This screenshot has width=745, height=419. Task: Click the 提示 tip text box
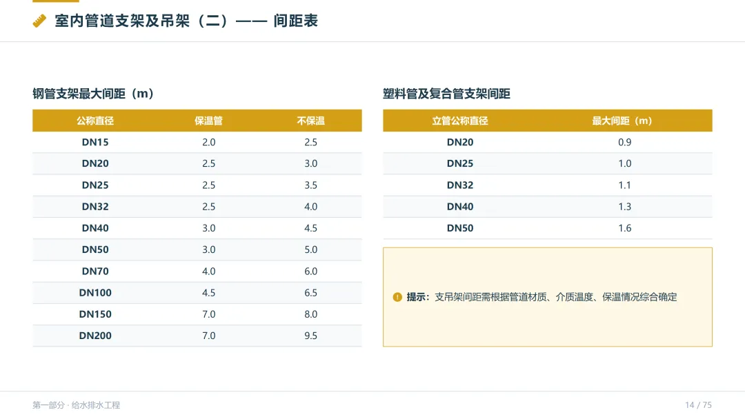[547, 297]
